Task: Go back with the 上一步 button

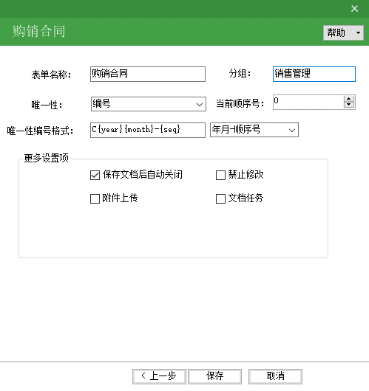Action: click(x=159, y=376)
